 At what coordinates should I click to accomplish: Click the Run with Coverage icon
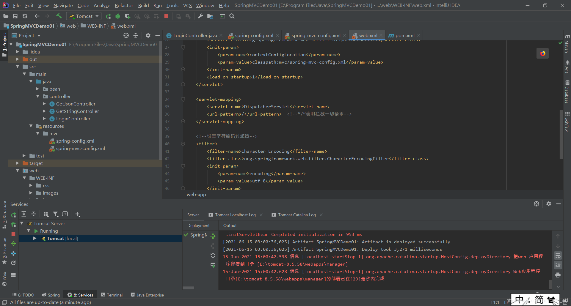(x=128, y=16)
